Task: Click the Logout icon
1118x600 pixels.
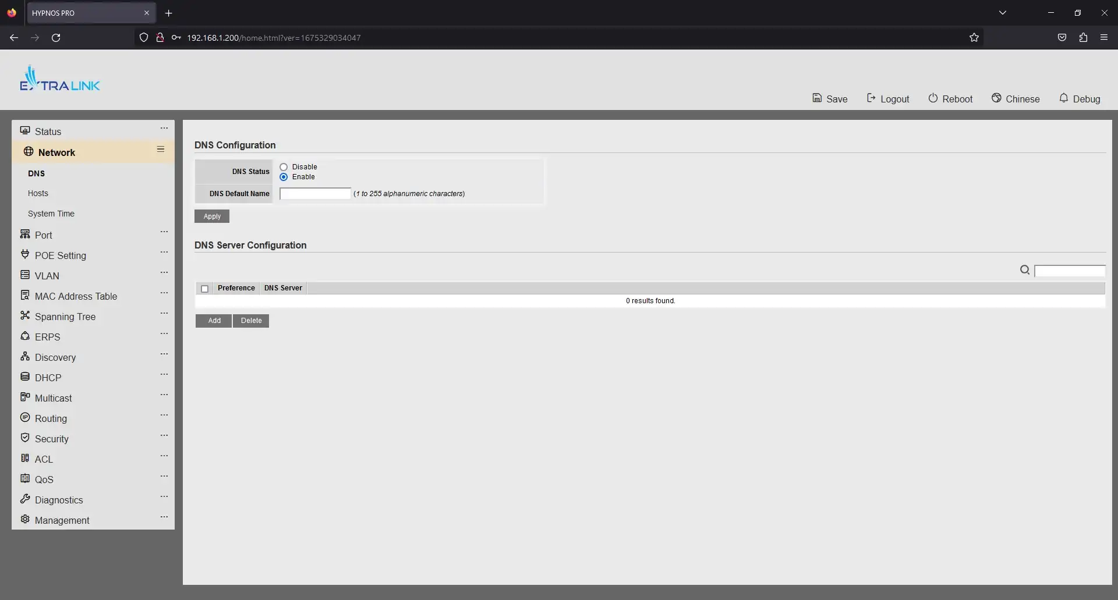Action: (x=871, y=98)
